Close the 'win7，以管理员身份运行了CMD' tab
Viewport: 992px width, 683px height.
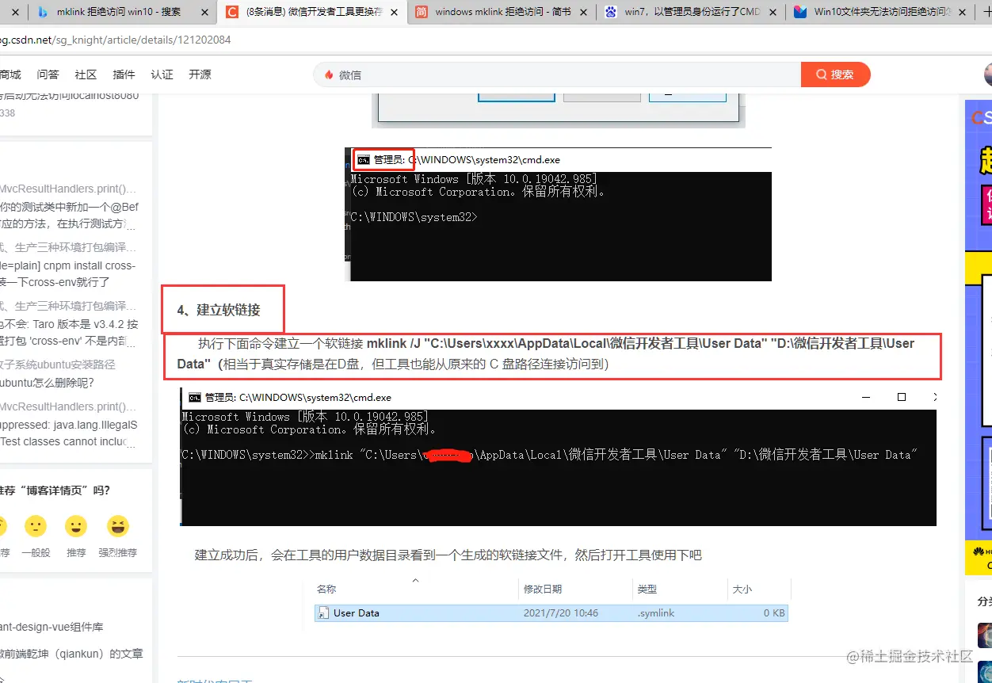click(774, 12)
